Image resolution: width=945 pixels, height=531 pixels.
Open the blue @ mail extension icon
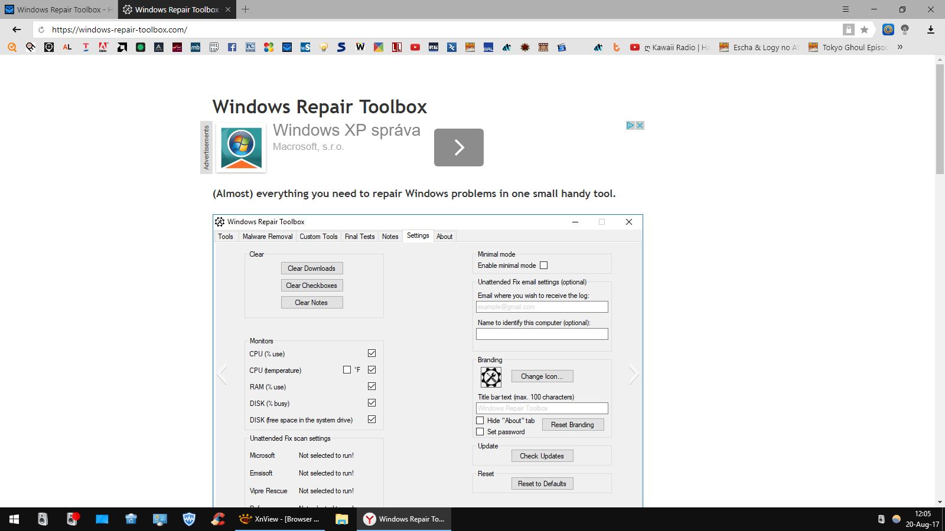888,29
